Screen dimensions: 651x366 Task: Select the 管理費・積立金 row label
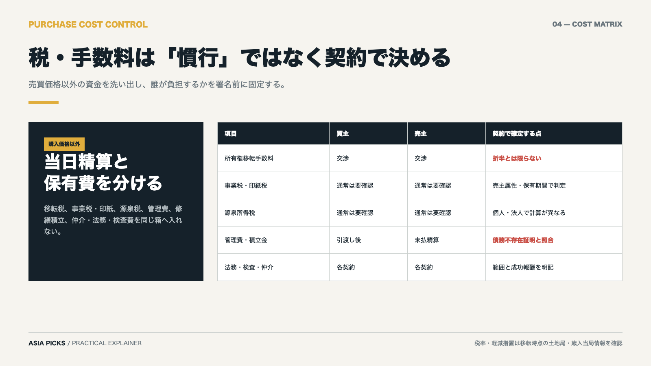(246, 240)
